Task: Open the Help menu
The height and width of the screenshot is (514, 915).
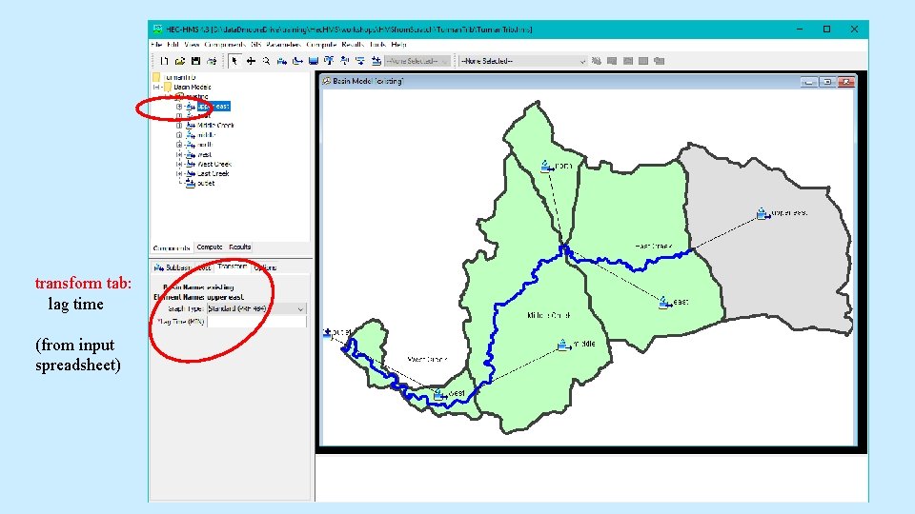Action: tap(399, 45)
